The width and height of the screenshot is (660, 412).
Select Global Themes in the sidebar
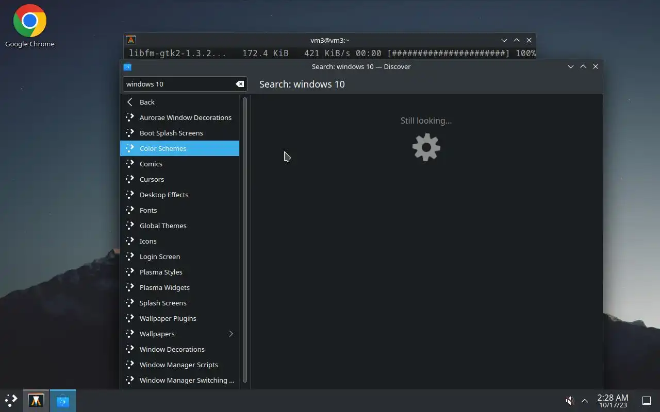[179, 226]
